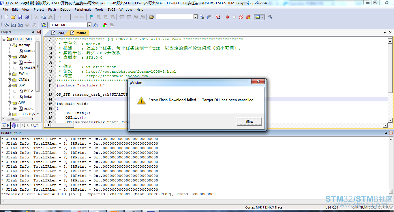Viewport: 394px width, 212px height.
Task: Click the Unindent selected lines icon
Action: pyautogui.click(x=129, y=17)
